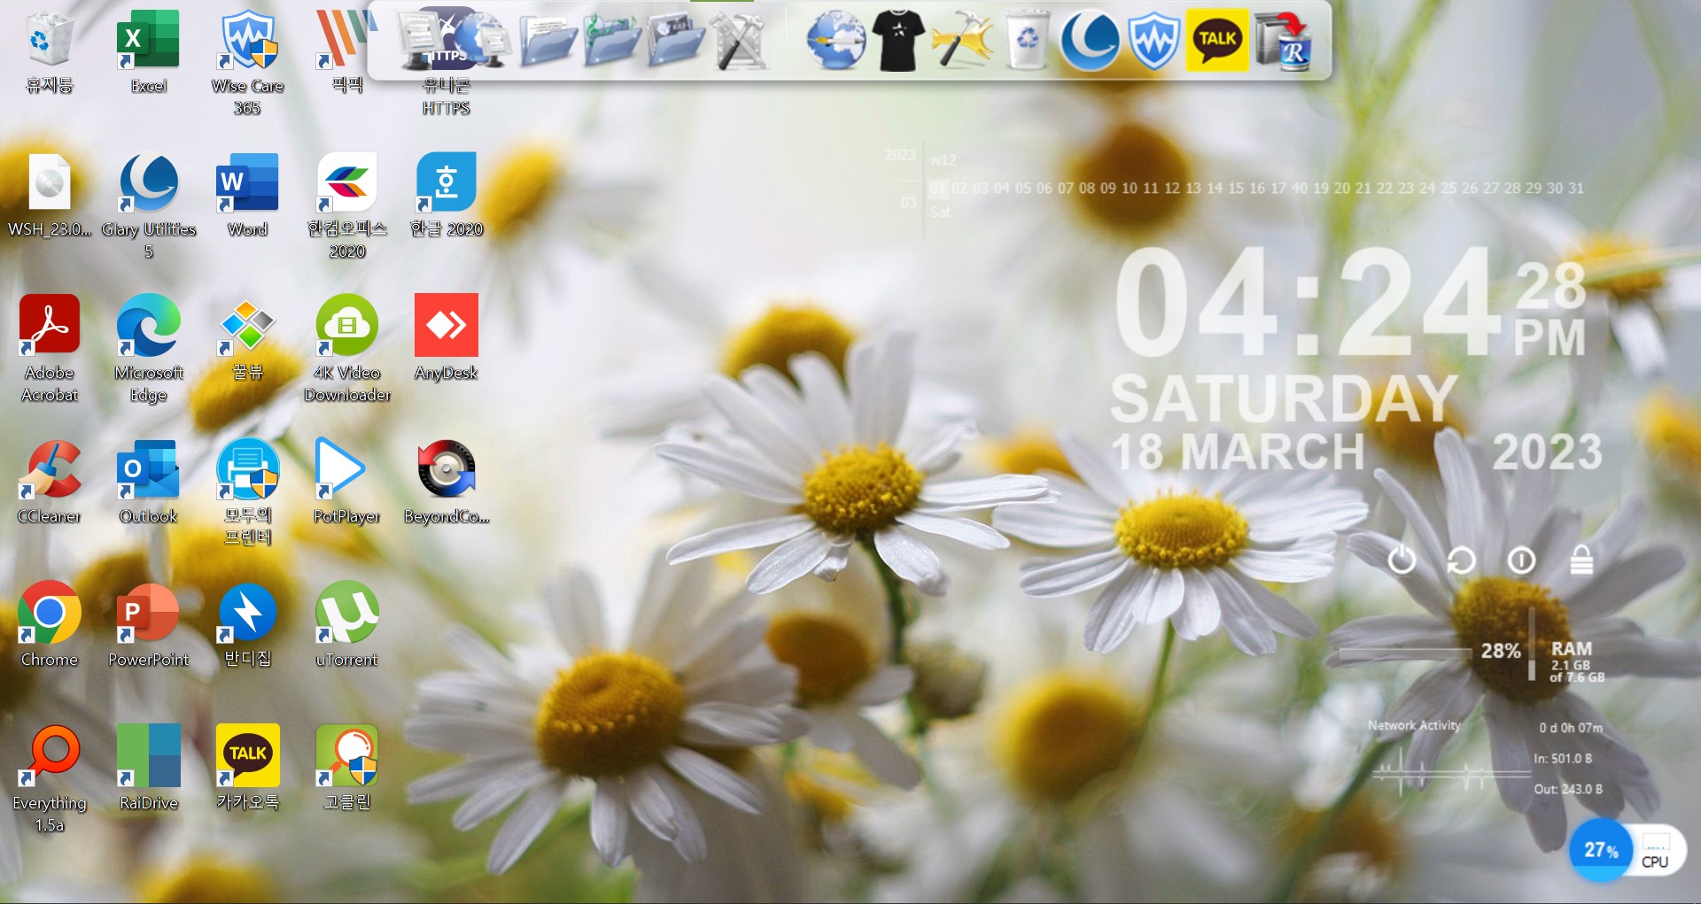The height and width of the screenshot is (904, 1701).
Task: Click the shutdown power button on the widget
Action: coord(1402,560)
